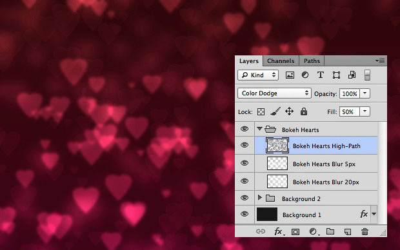
Task: Expand Background 1 layer effects list
Action: point(374,214)
